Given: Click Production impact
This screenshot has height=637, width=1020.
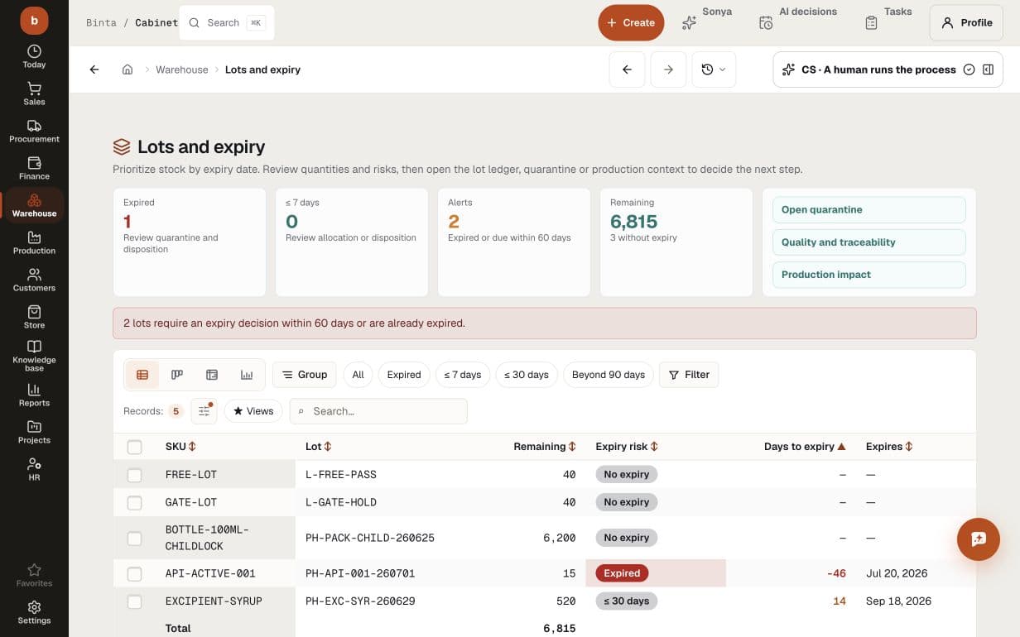Looking at the screenshot, I should click(868, 275).
